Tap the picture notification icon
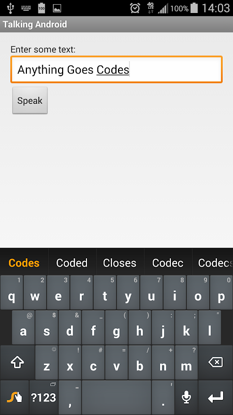The height and width of the screenshot is (415, 233). coord(57,8)
